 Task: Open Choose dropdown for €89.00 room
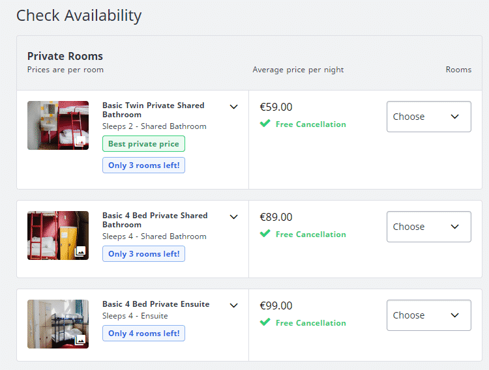[428, 227]
